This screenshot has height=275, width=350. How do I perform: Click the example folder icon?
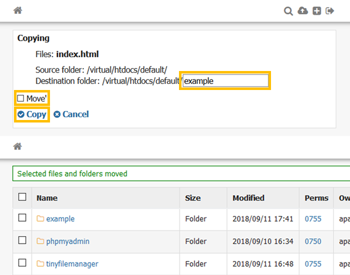click(x=40, y=218)
